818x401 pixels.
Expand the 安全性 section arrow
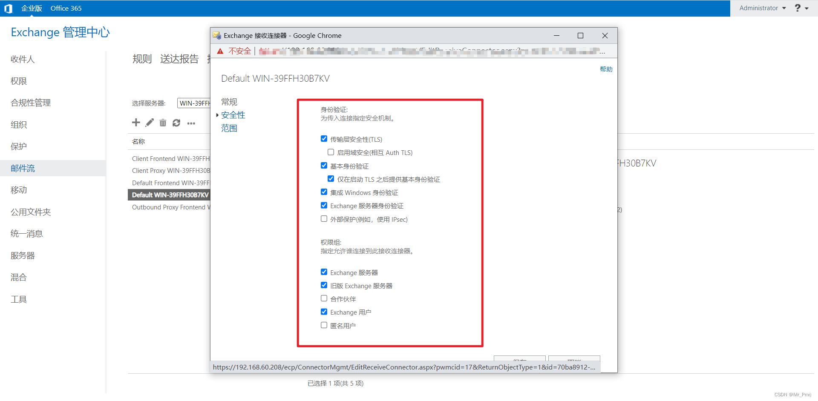(217, 115)
